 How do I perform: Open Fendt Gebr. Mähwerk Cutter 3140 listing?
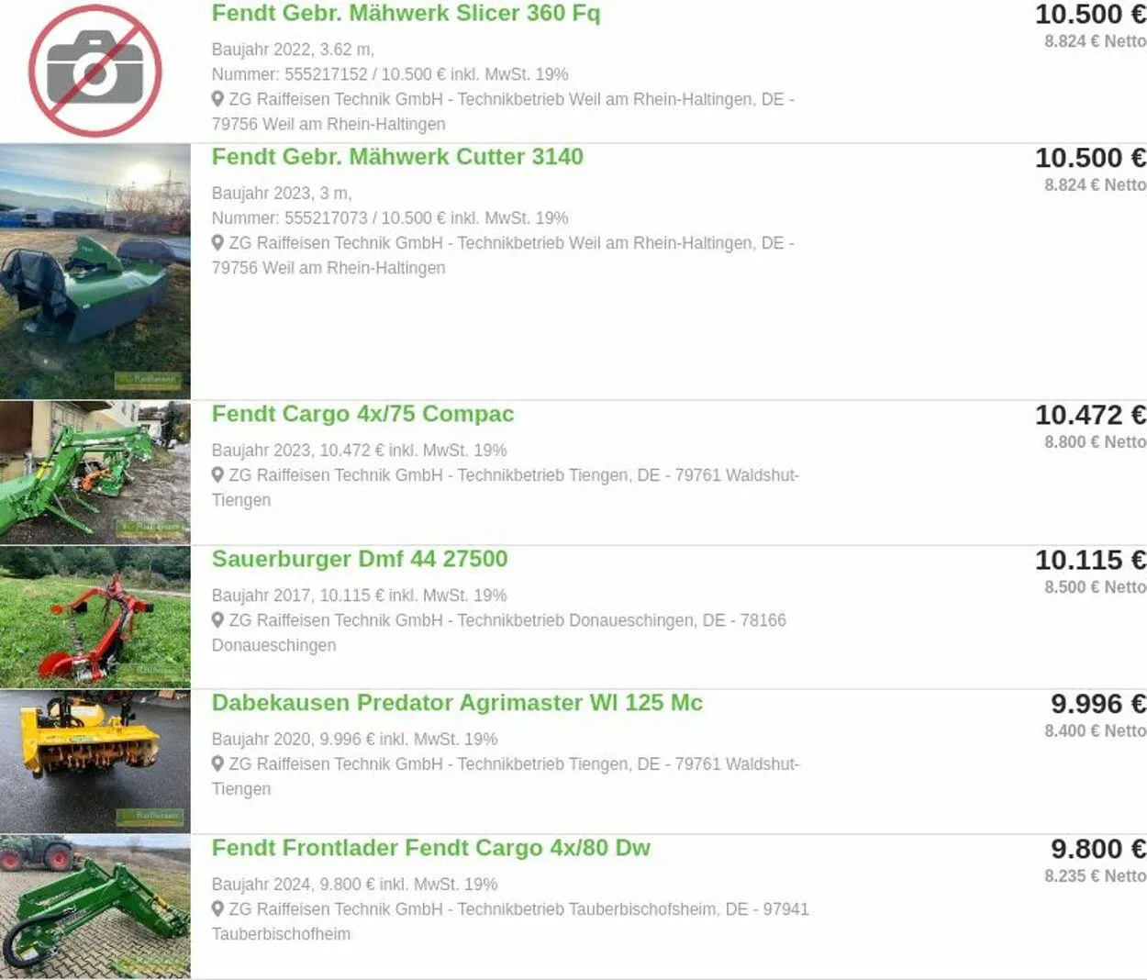(397, 157)
